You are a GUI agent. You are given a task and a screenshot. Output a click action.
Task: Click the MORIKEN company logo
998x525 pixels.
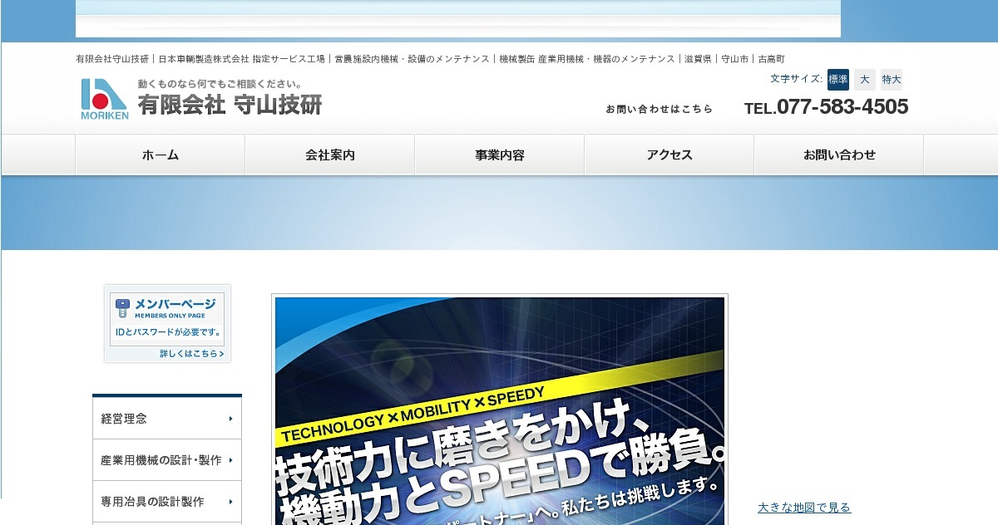(x=105, y=99)
